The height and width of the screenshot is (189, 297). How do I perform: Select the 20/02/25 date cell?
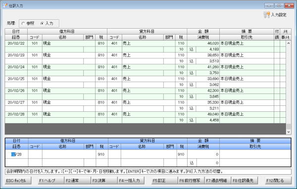pyautogui.click(x=16, y=79)
